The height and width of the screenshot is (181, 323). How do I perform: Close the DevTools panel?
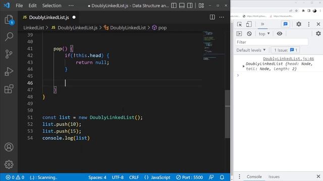[x=318, y=24]
